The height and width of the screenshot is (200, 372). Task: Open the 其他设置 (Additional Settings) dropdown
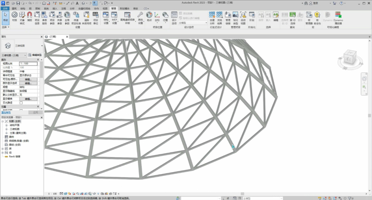[x=140, y=17]
